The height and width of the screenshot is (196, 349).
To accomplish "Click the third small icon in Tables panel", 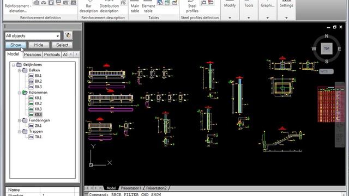I will [x=175, y=2].
